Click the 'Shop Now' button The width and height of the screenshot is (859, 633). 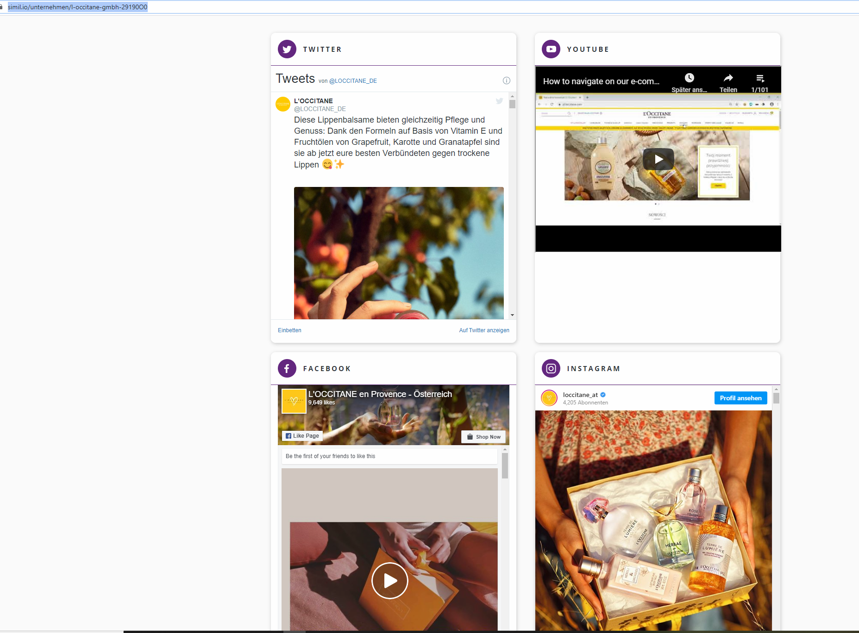click(483, 436)
